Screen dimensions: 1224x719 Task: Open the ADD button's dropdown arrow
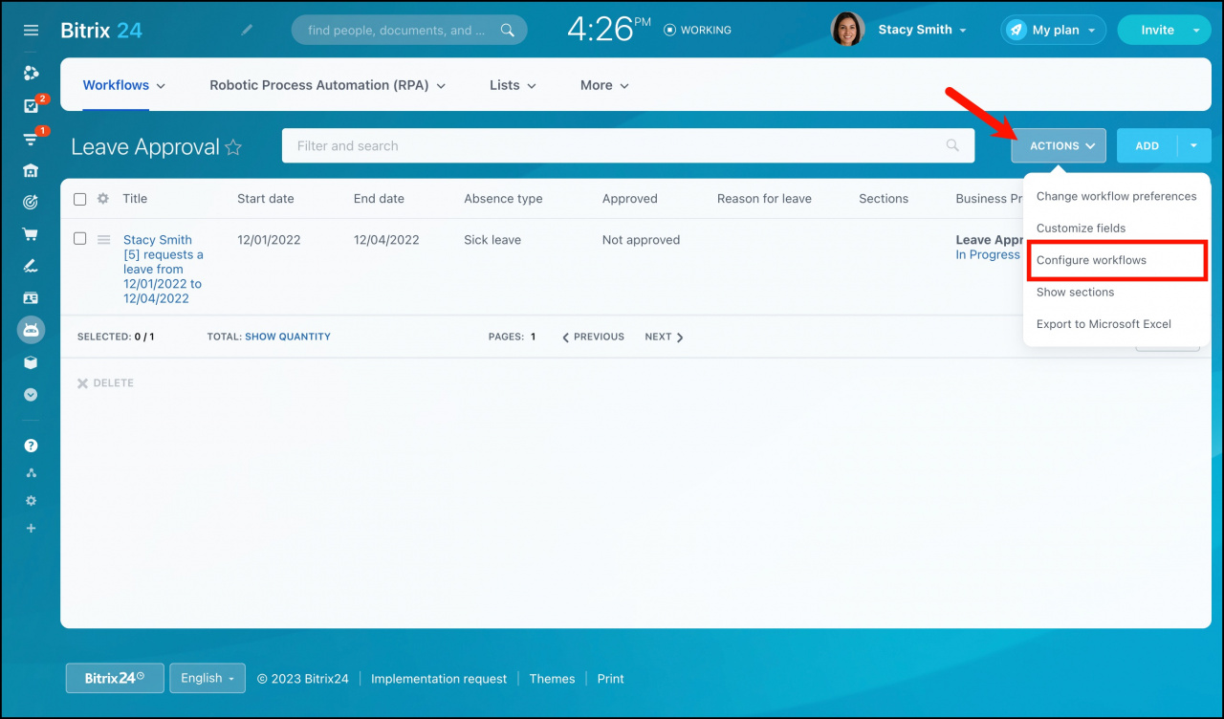pyautogui.click(x=1194, y=145)
